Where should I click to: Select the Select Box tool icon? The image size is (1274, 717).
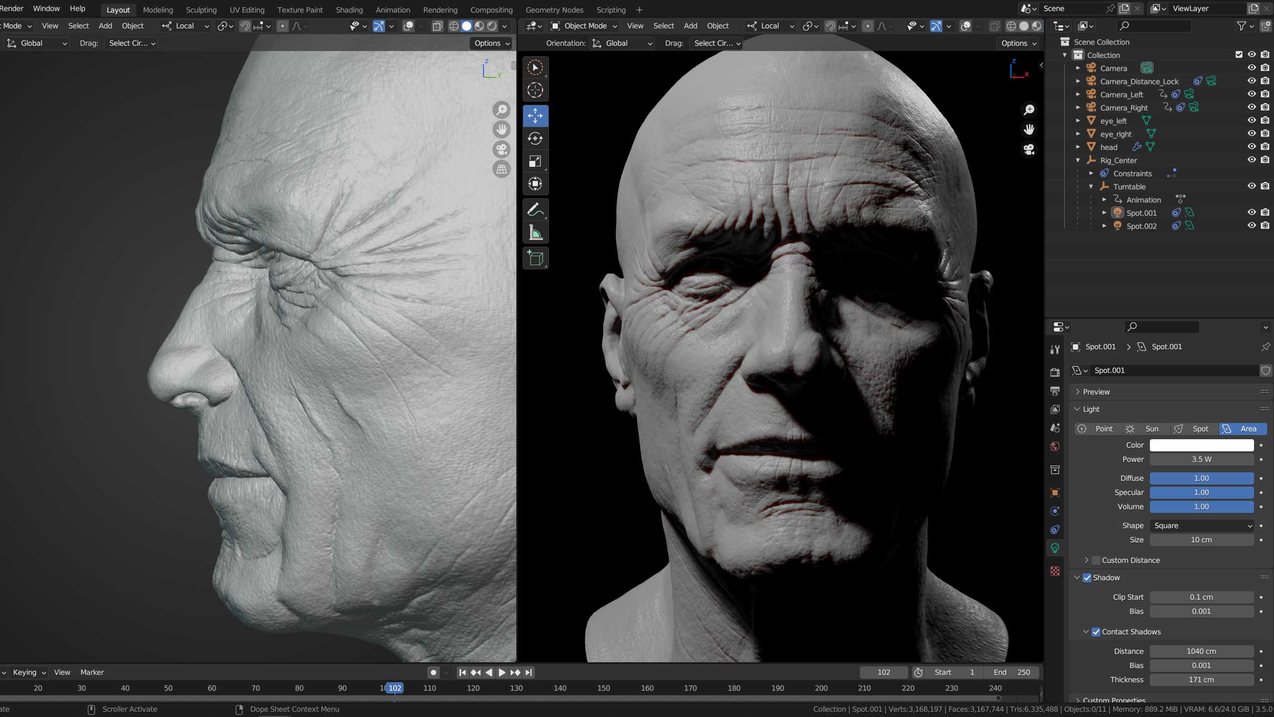[x=535, y=67]
